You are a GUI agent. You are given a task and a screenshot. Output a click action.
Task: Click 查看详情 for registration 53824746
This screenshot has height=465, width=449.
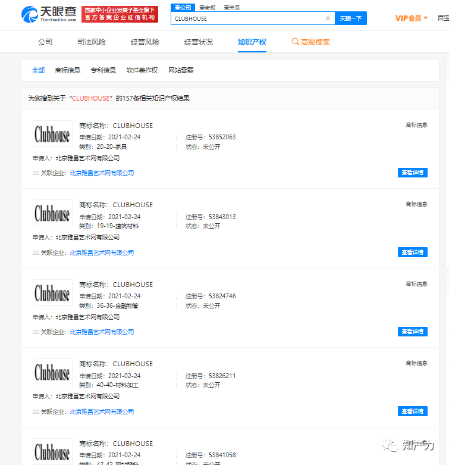coord(413,332)
